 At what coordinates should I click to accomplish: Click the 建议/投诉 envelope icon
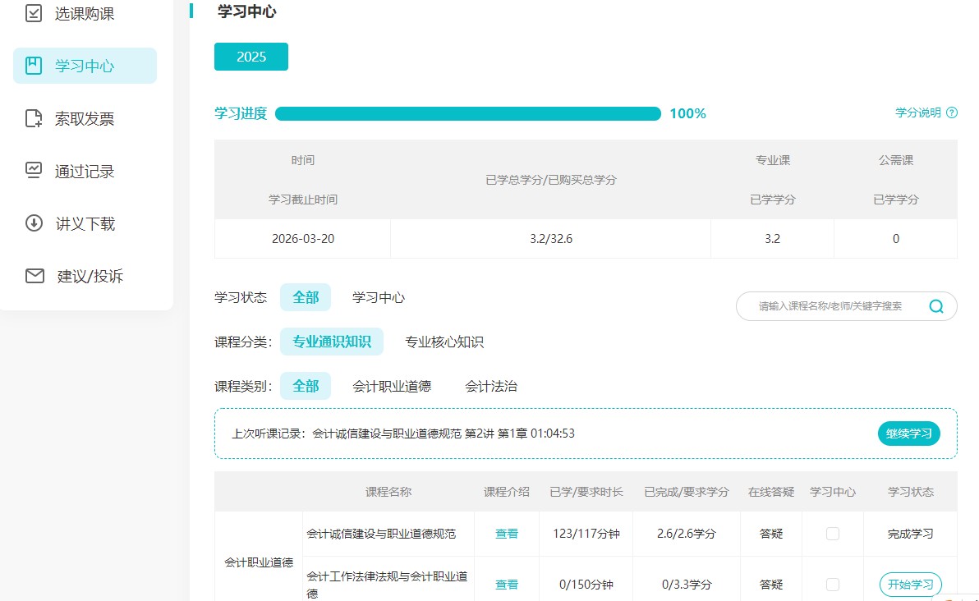pyautogui.click(x=34, y=276)
